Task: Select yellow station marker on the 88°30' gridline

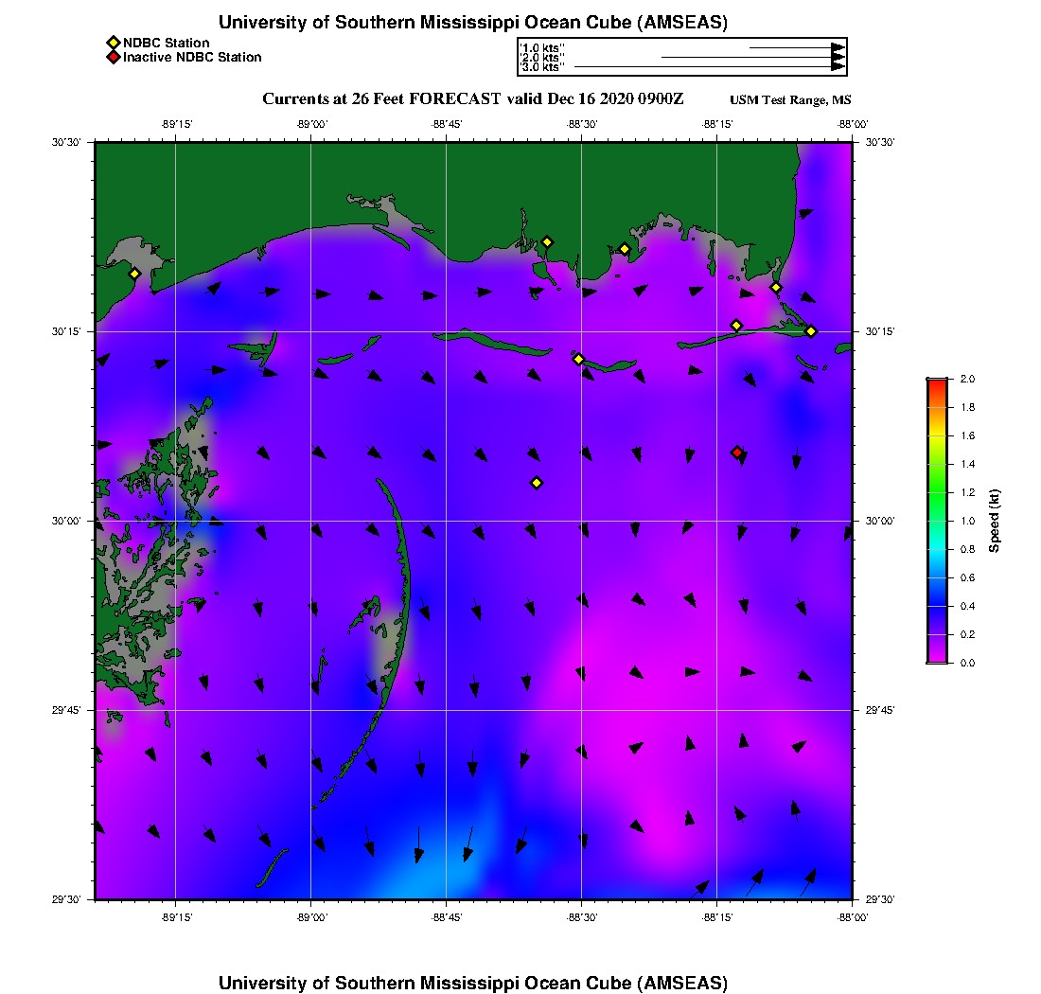Action: 578,359
